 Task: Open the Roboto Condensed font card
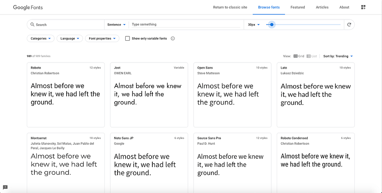(x=316, y=163)
